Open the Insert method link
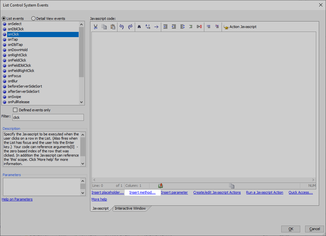Screen dimensions: 326x236 (142, 192)
